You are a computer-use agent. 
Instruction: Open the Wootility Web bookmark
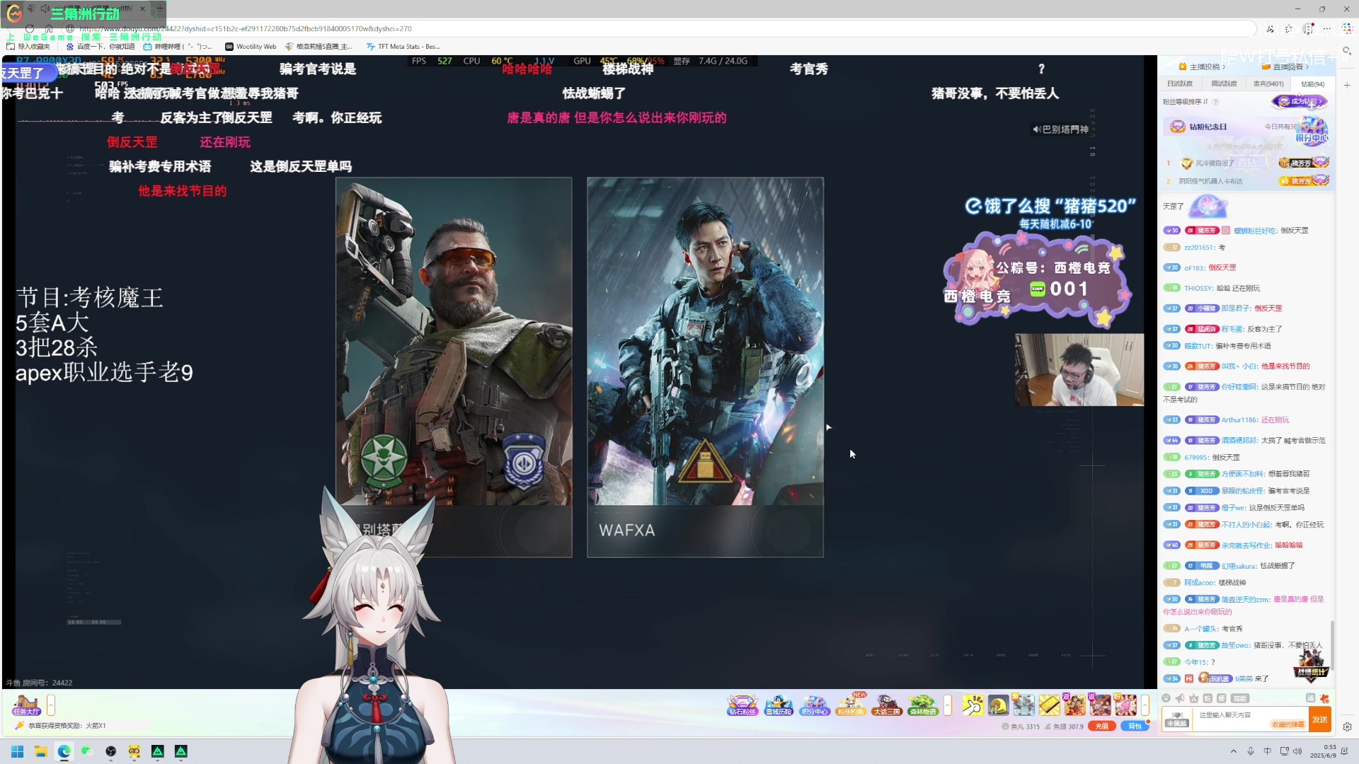click(x=251, y=47)
